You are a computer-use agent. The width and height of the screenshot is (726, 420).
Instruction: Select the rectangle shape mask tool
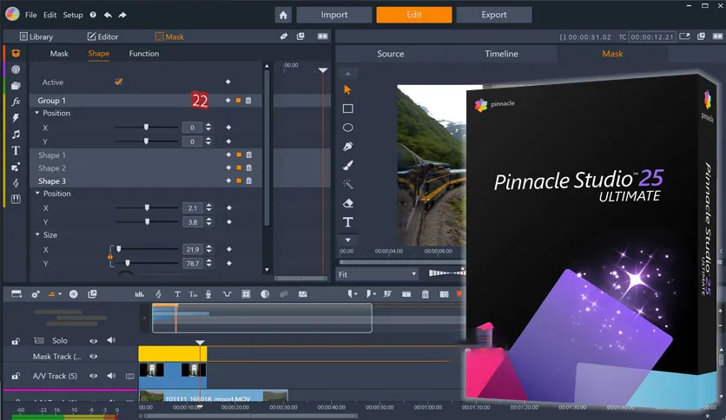(347, 108)
